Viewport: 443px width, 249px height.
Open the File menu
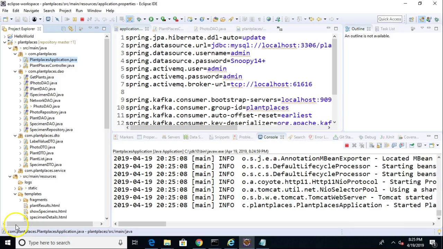pyautogui.click(x=5, y=11)
